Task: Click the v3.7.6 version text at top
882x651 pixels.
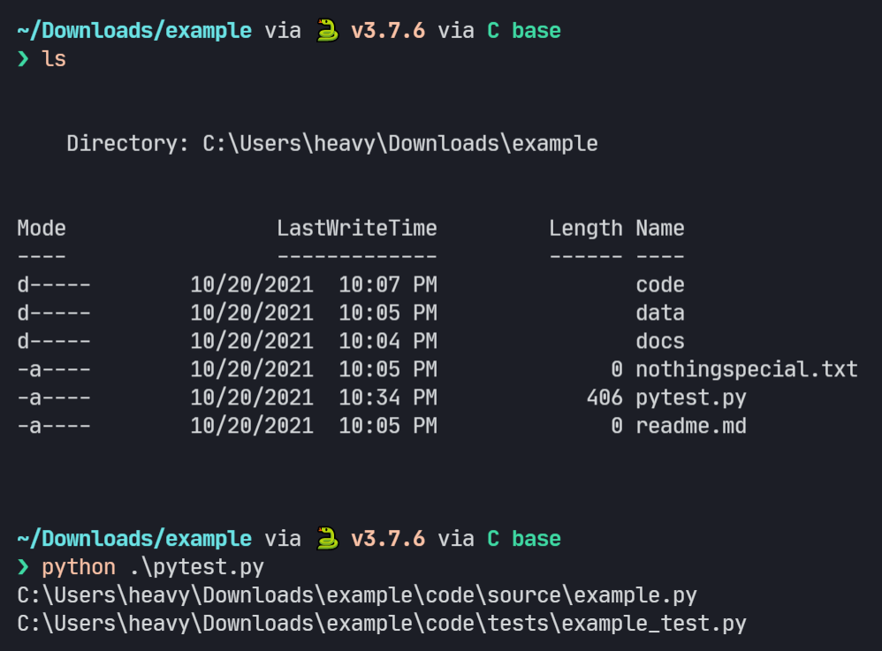Action: (388, 30)
